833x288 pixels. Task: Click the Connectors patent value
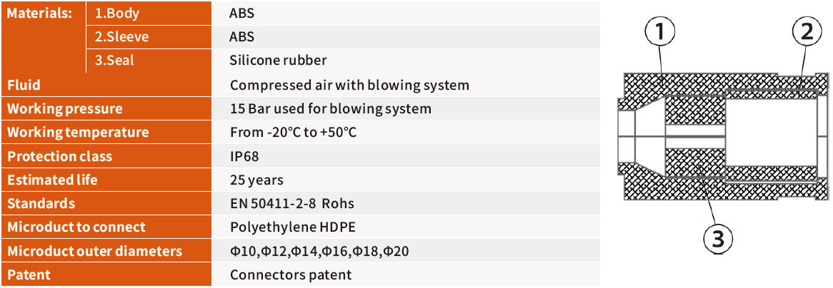(x=291, y=274)
